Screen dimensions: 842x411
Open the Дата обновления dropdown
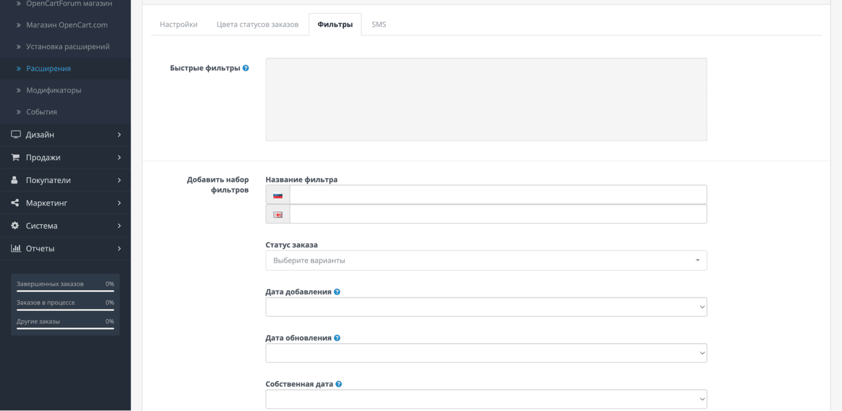pos(486,353)
